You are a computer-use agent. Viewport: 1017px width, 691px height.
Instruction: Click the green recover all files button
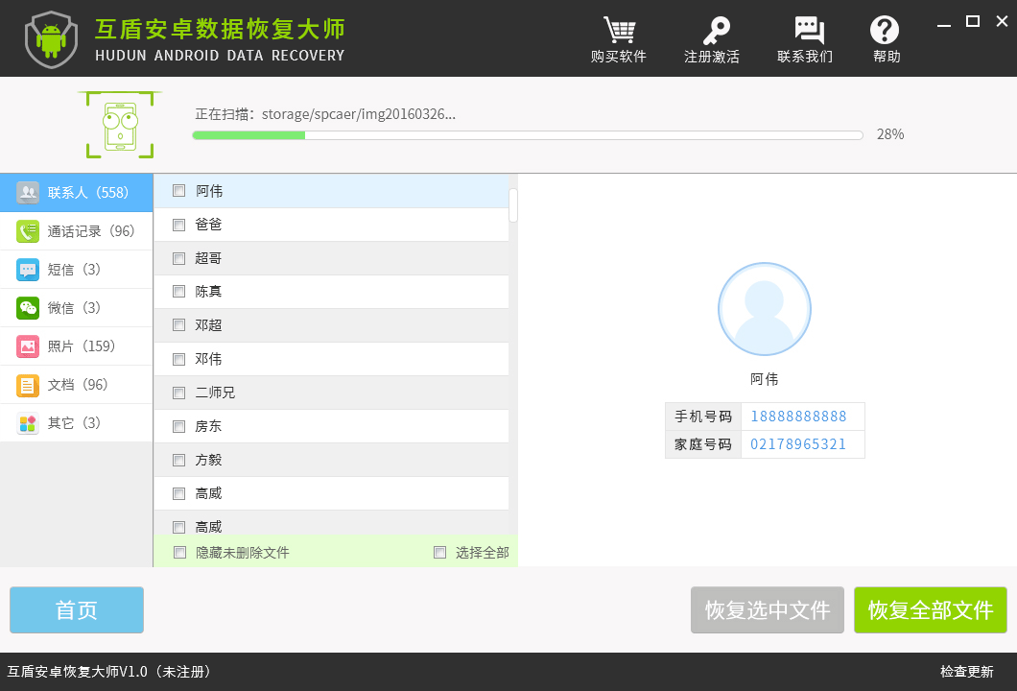pyautogui.click(x=930, y=610)
